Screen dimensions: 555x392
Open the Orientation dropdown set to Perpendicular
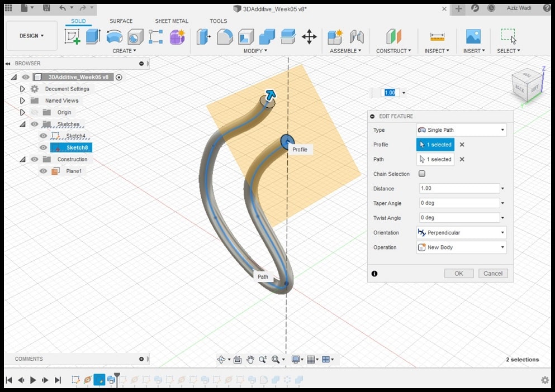coord(461,233)
